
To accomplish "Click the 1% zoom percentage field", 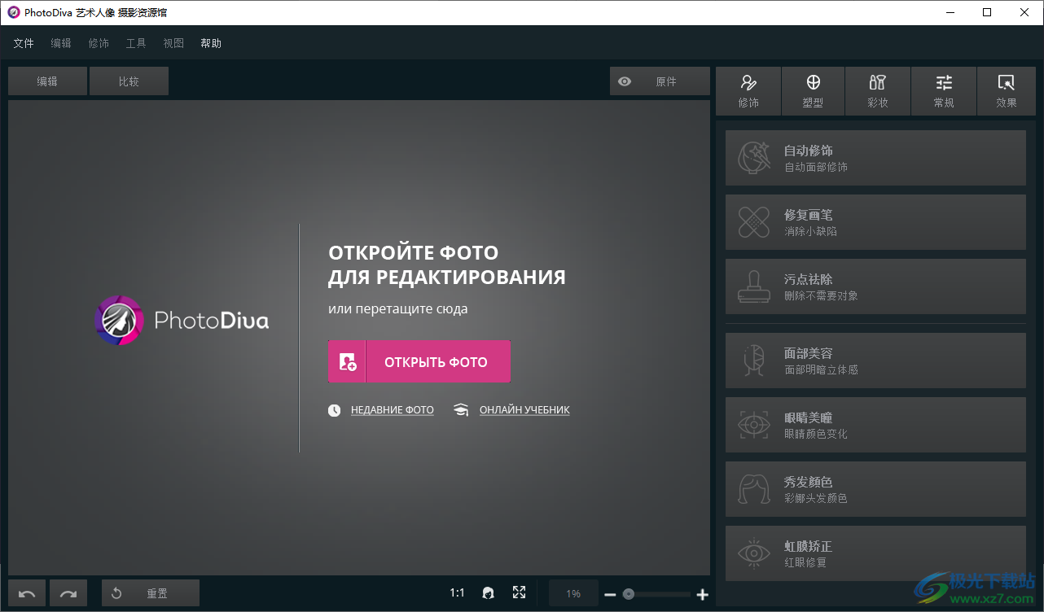I will click(x=573, y=594).
